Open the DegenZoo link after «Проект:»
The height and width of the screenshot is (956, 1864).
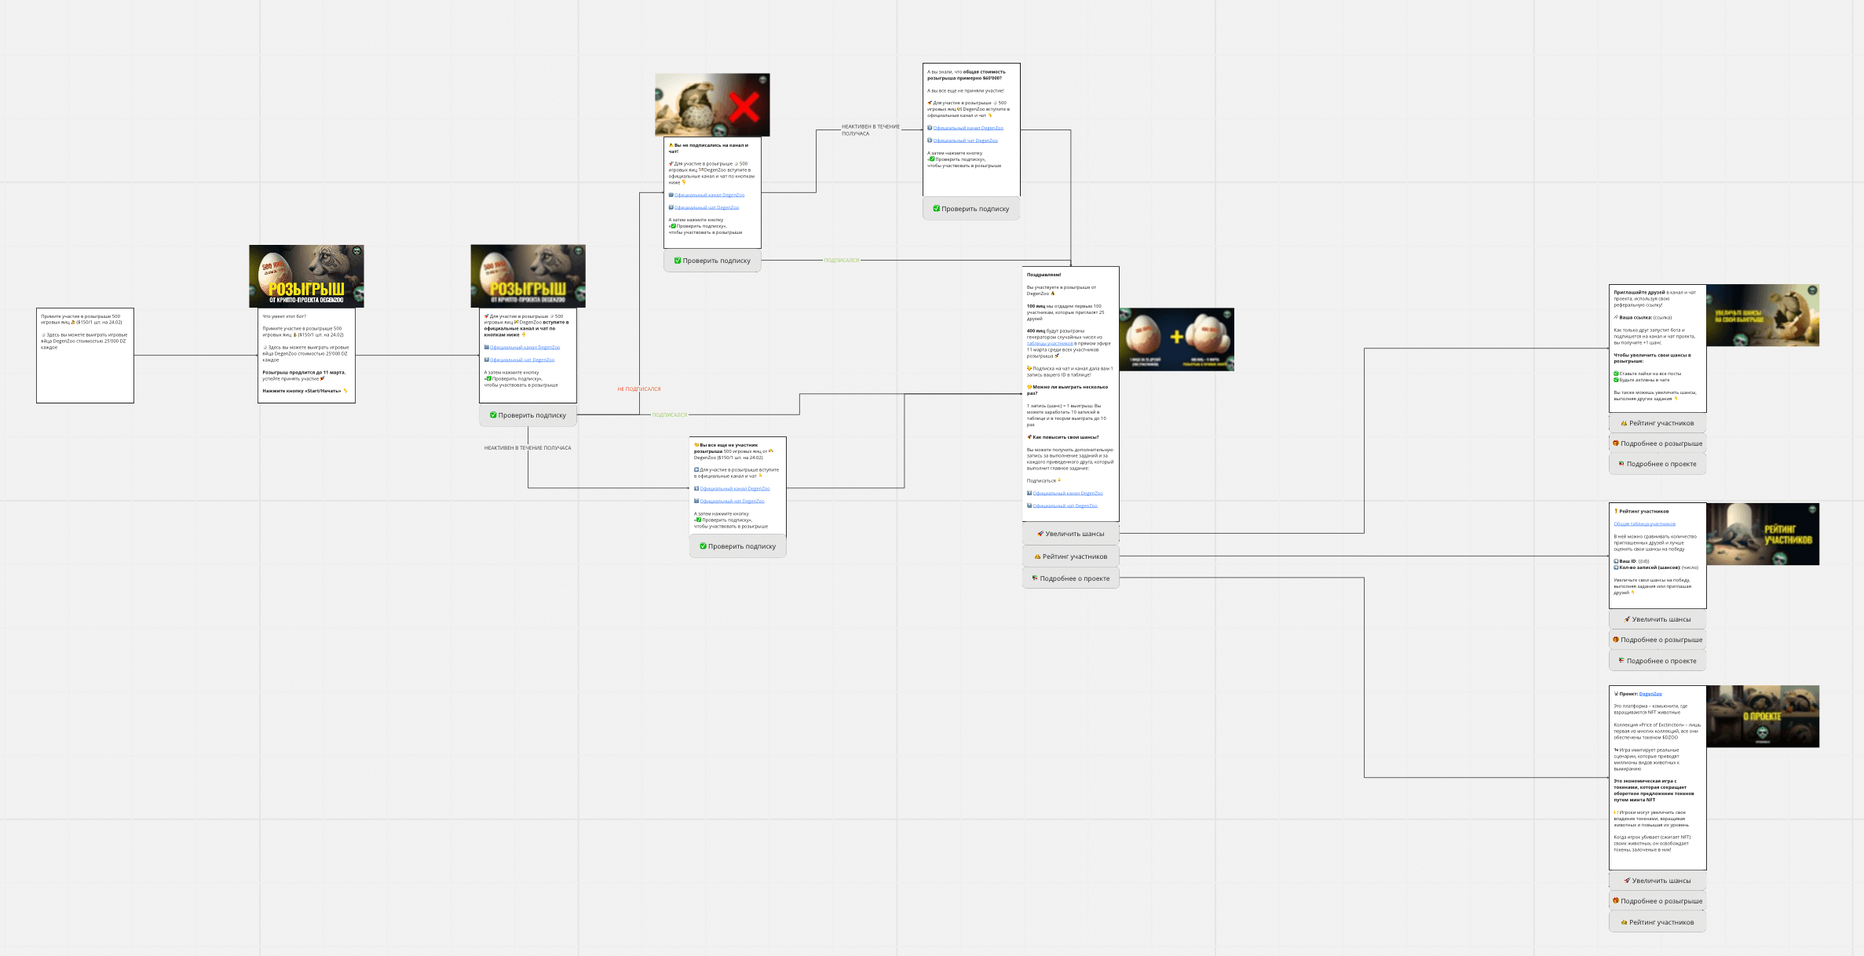[1650, 694]
